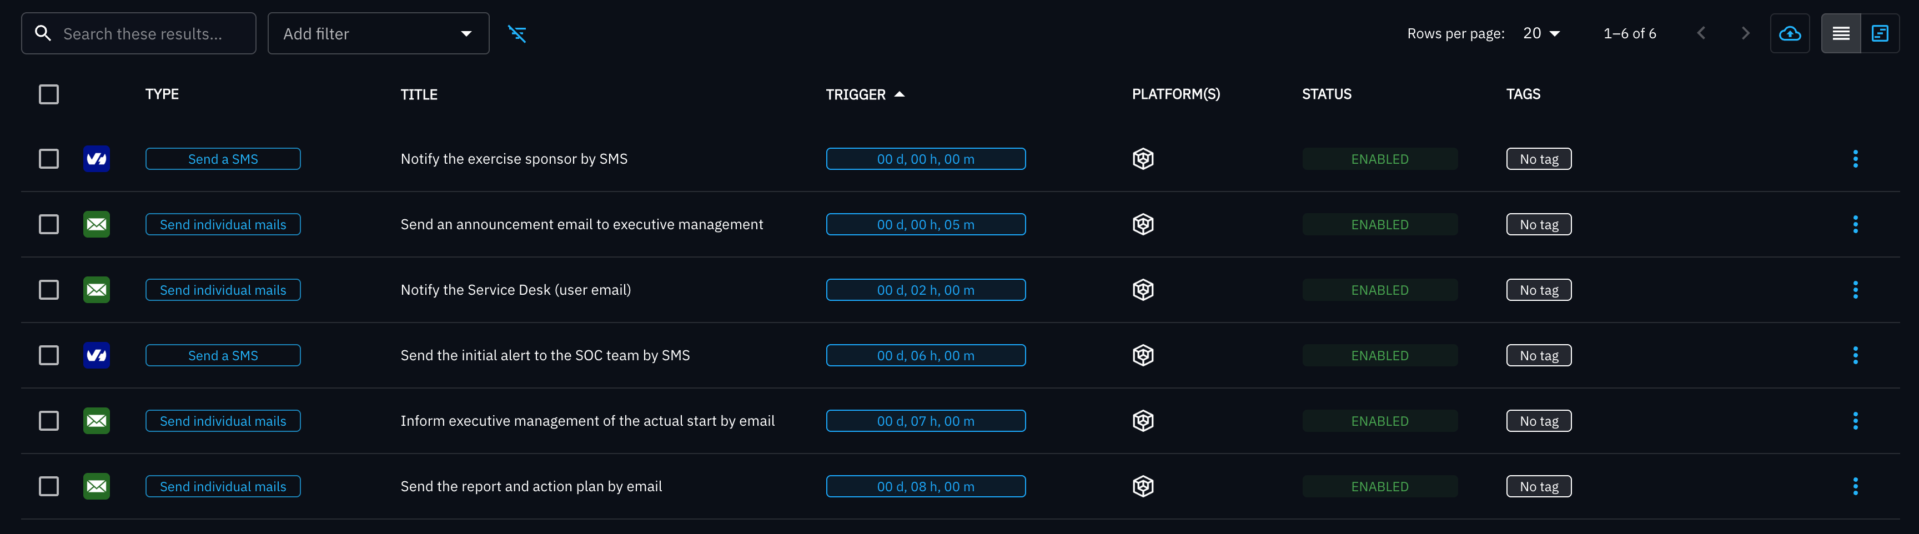This screenshot has width=1919, height=534.
Task: Click the 'No tag' chip in the first row
Action: 1538,159
